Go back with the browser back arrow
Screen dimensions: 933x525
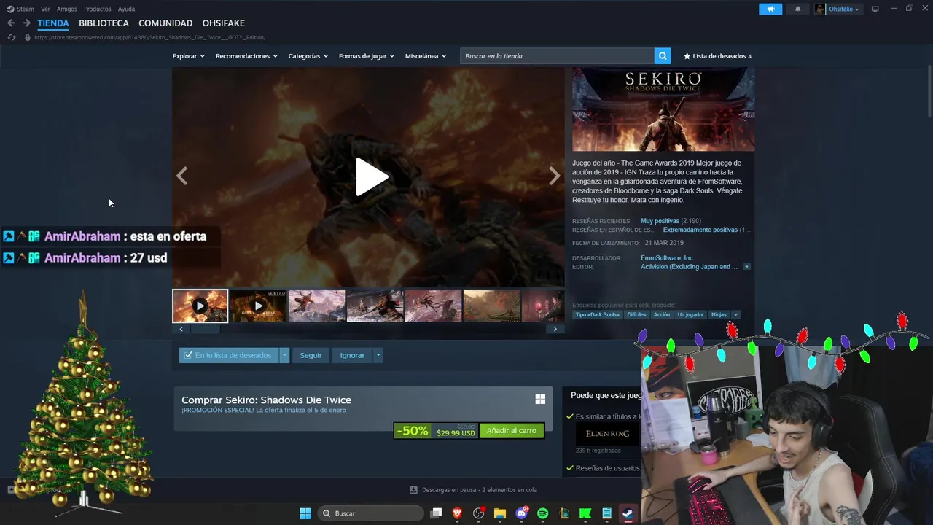point(11,23)
